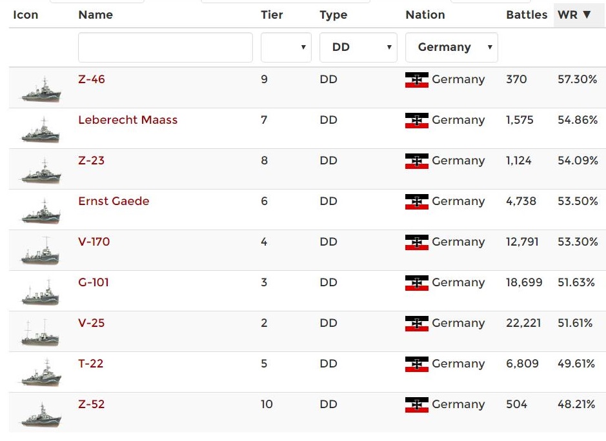
Task: Open the V-25 ship link
Action: click(91, 323)
